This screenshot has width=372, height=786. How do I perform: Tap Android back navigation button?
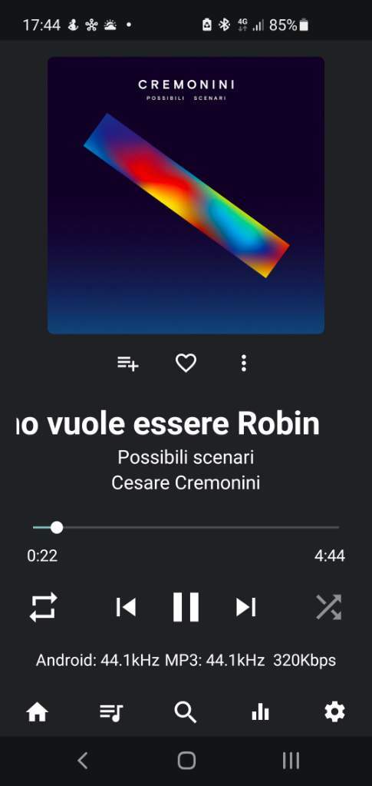point(83,761)
